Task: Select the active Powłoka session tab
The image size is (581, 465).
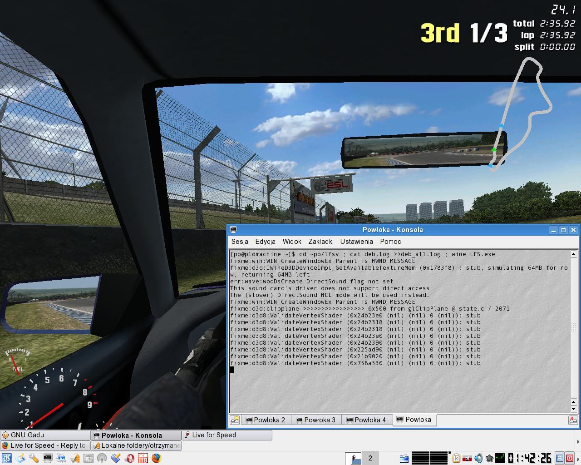Action: pyautogui.click(x=414, y=420)
